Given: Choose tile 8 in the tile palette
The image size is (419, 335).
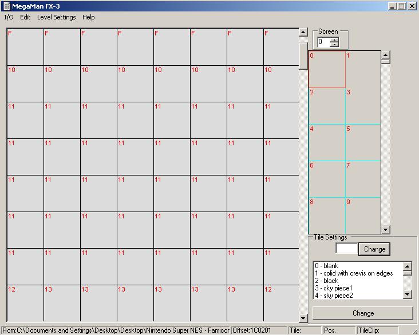Looking at the screenshot, I should 327,216.
